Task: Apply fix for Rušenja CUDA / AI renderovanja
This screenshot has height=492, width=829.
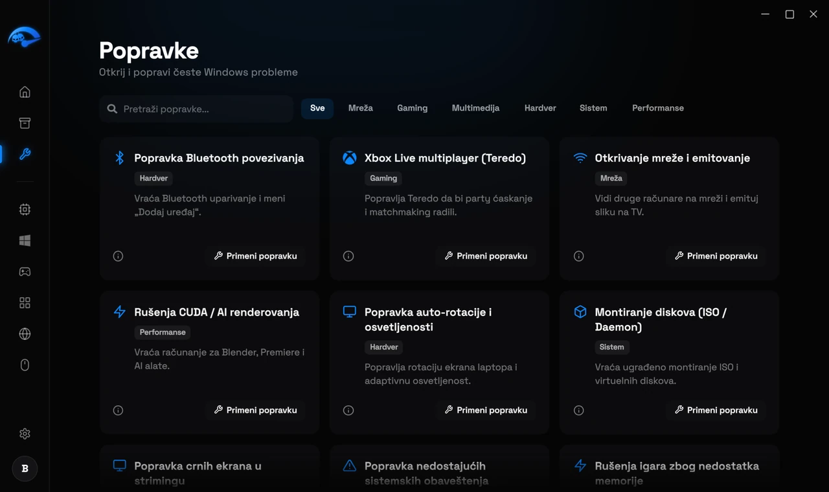Action: click(x=255, y=410)
